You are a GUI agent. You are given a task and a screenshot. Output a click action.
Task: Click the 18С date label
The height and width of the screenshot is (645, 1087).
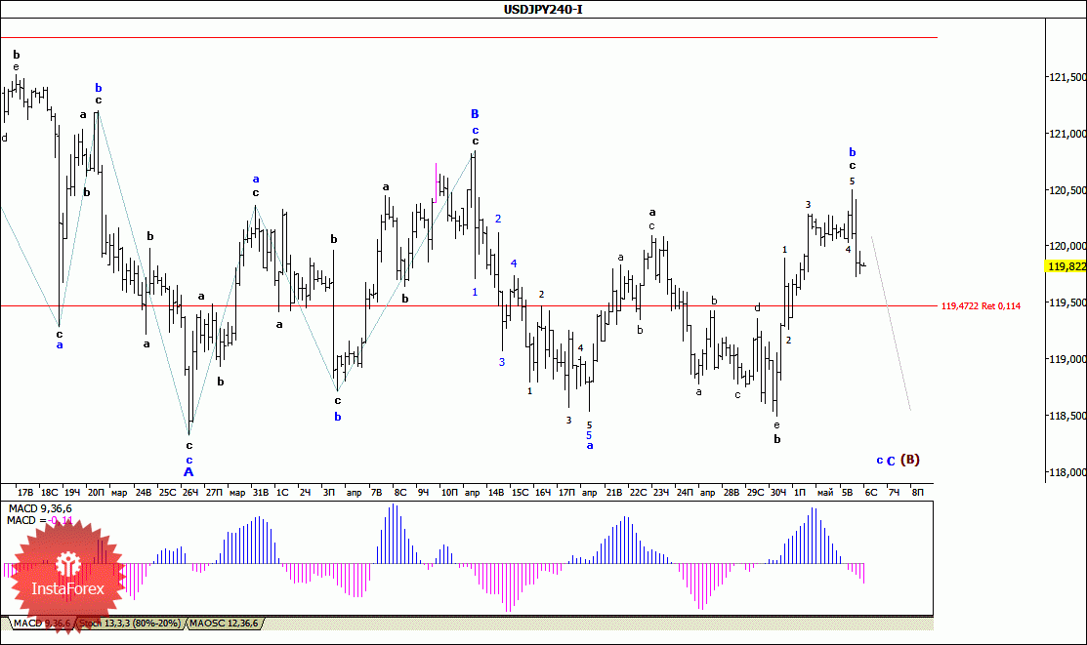point(49,493)
